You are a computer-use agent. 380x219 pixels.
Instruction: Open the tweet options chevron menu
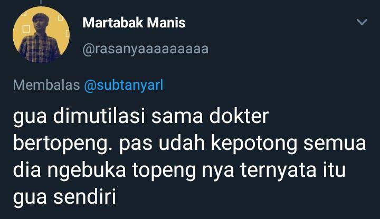point(362,22)
